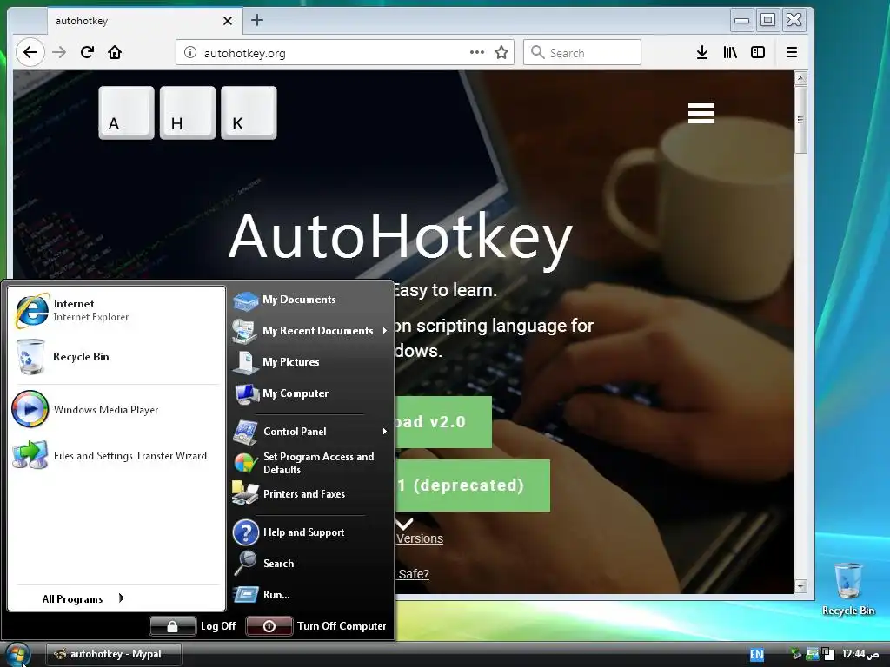
Task: Reload the autohotkey.org page
Action: click(87, 53)
